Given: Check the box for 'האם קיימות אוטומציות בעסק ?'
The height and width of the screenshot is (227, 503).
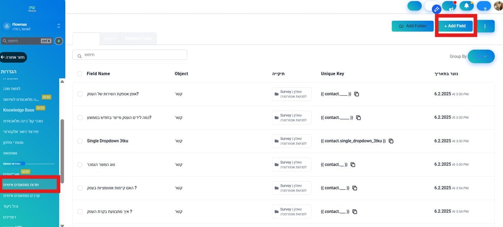Looking at the screenshot, I should [80, 188].
